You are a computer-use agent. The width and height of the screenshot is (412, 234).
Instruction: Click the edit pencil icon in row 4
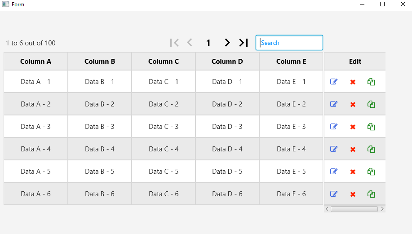(x=334, y=149)
